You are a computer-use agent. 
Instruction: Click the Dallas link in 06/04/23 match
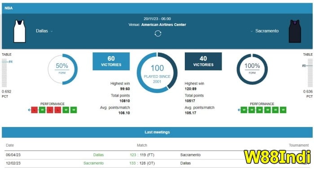pyautogui.click(x=99, y=155)
